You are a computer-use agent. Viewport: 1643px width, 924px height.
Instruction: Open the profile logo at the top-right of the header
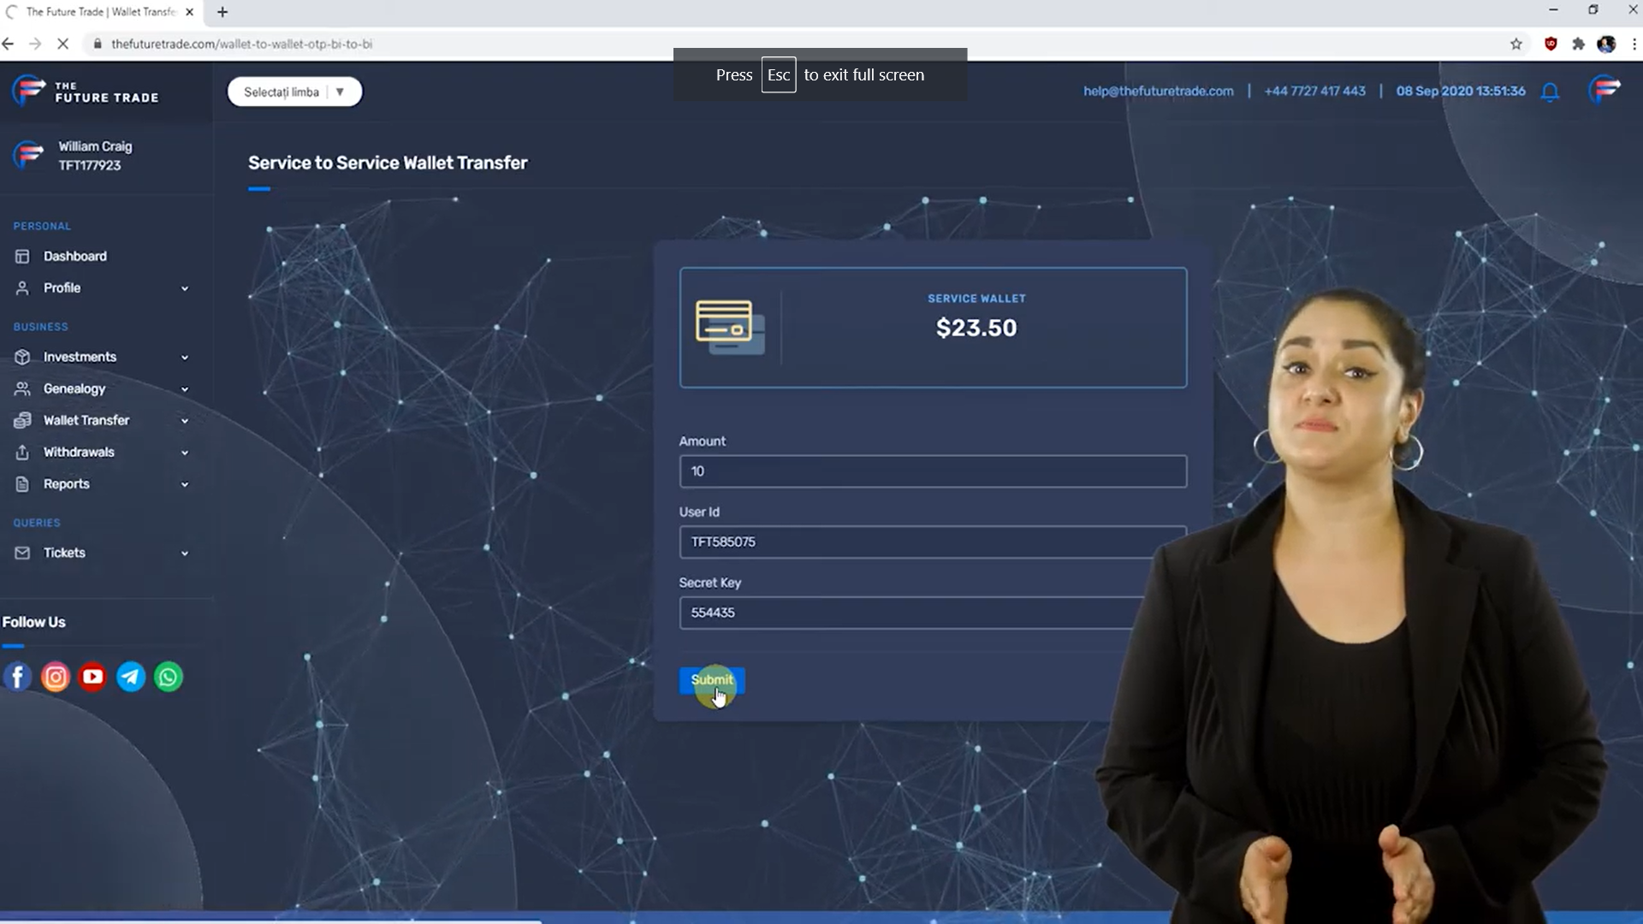1605,90
